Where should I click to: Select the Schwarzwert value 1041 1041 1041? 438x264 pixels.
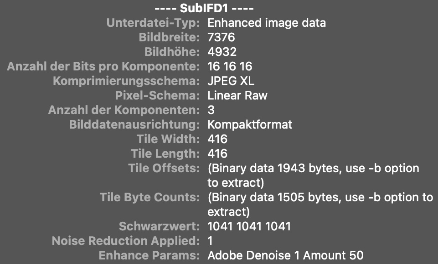coord(249,226)
